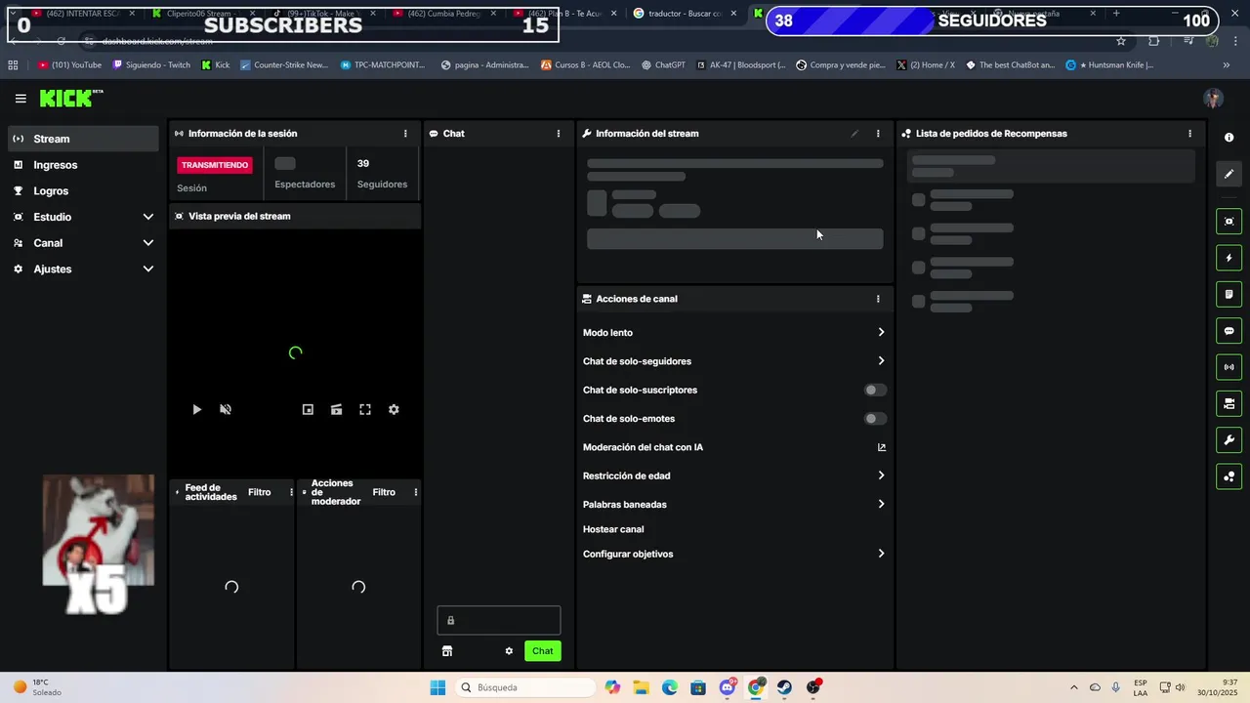Open File Explorer from taskbar
The image size is (1250, 703).
click(x=641, y=687)
